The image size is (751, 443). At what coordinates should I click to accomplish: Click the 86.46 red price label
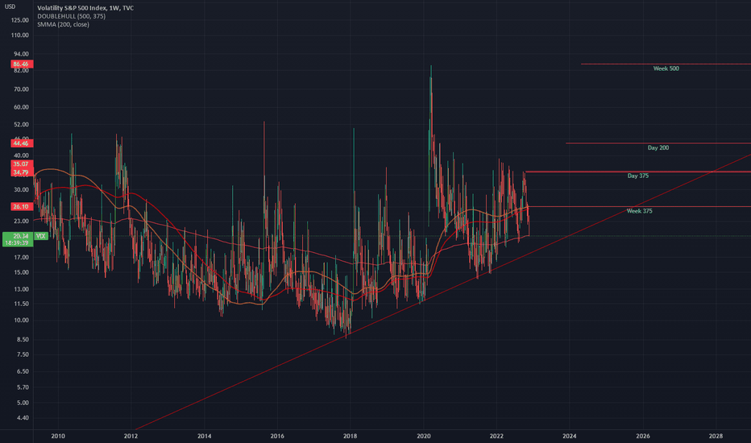(x=22, y=64)
